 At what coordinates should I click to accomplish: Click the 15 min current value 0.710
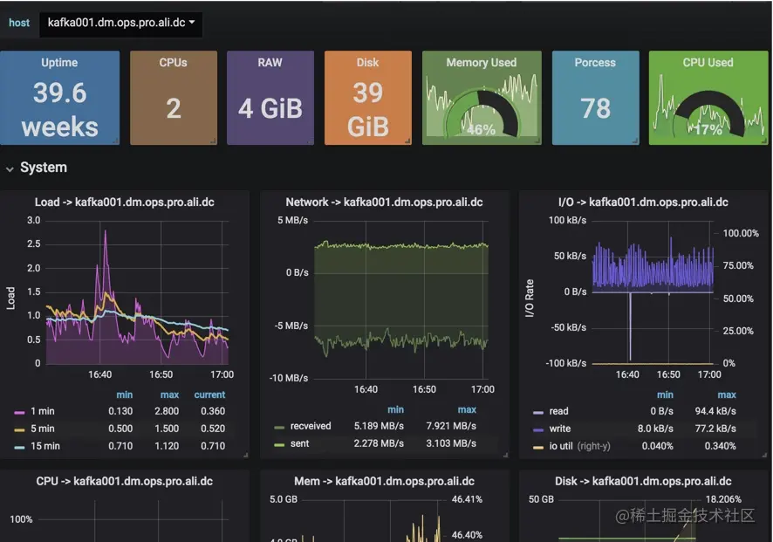coord(213,446)
